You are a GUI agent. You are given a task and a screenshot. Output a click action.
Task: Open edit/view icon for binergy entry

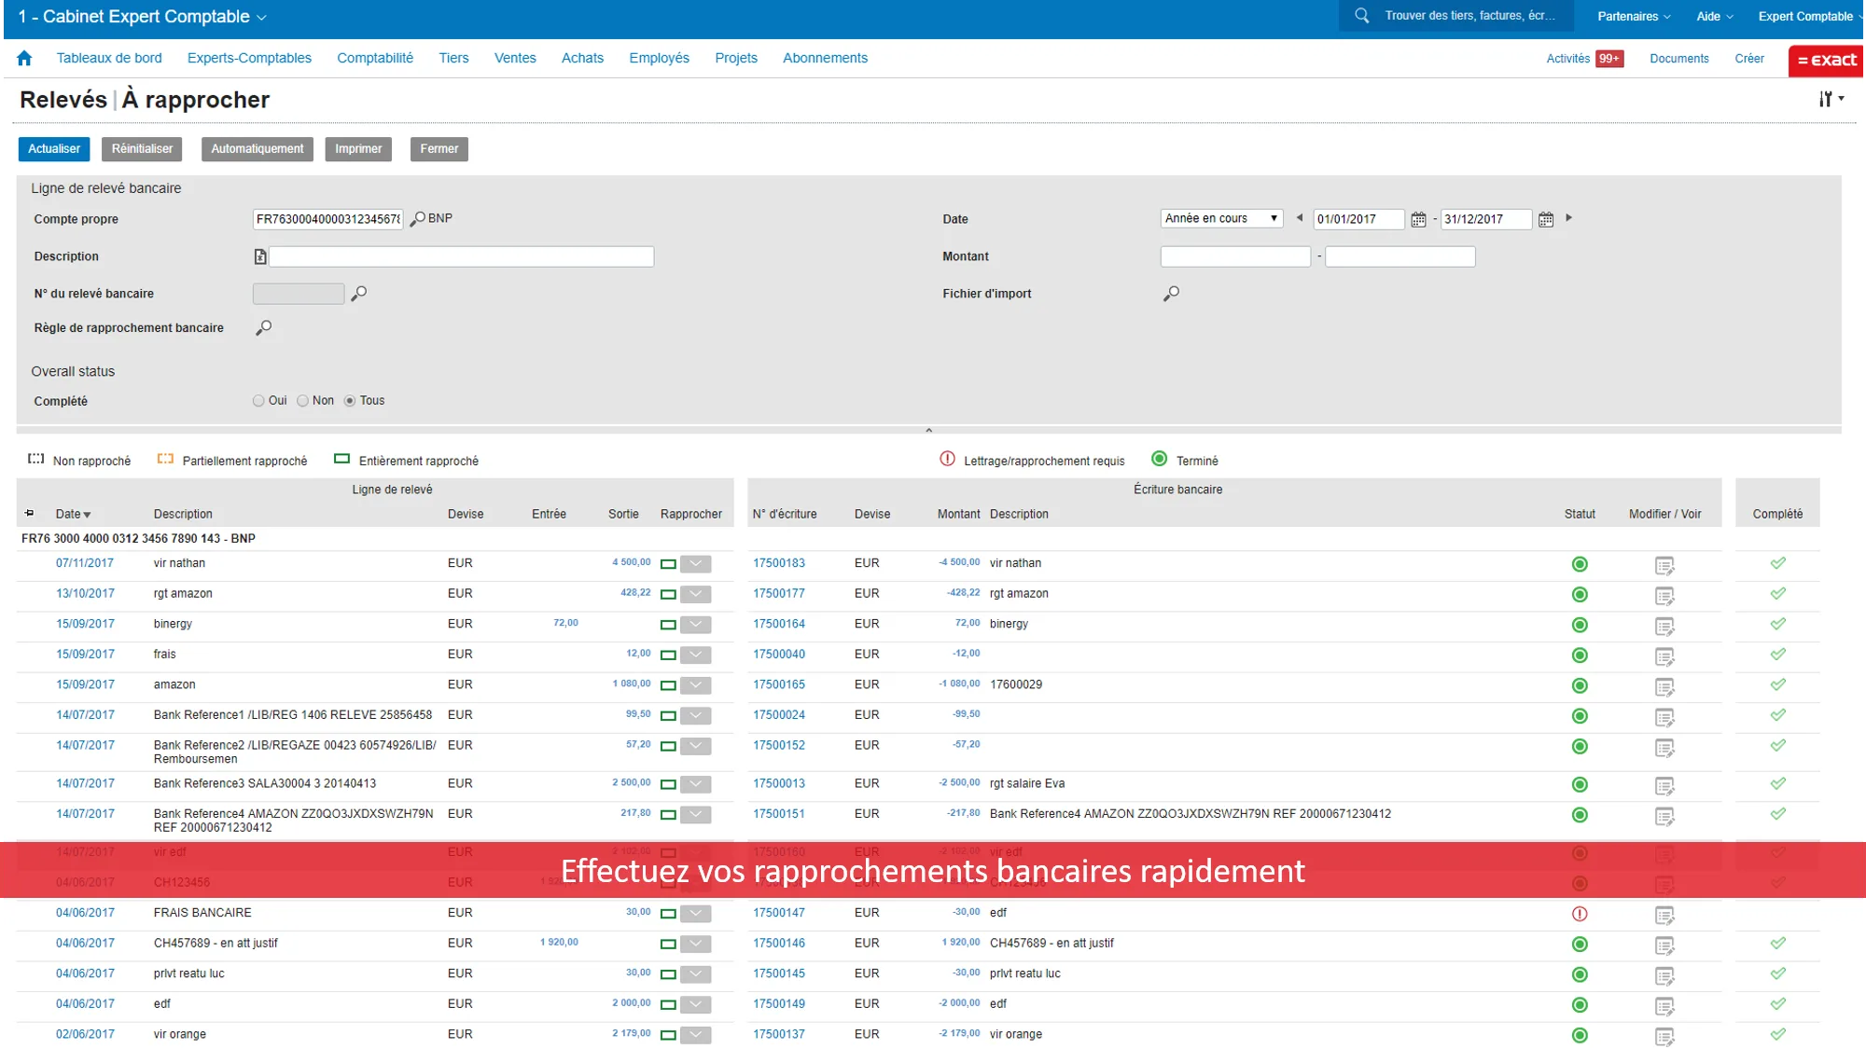1664,626
